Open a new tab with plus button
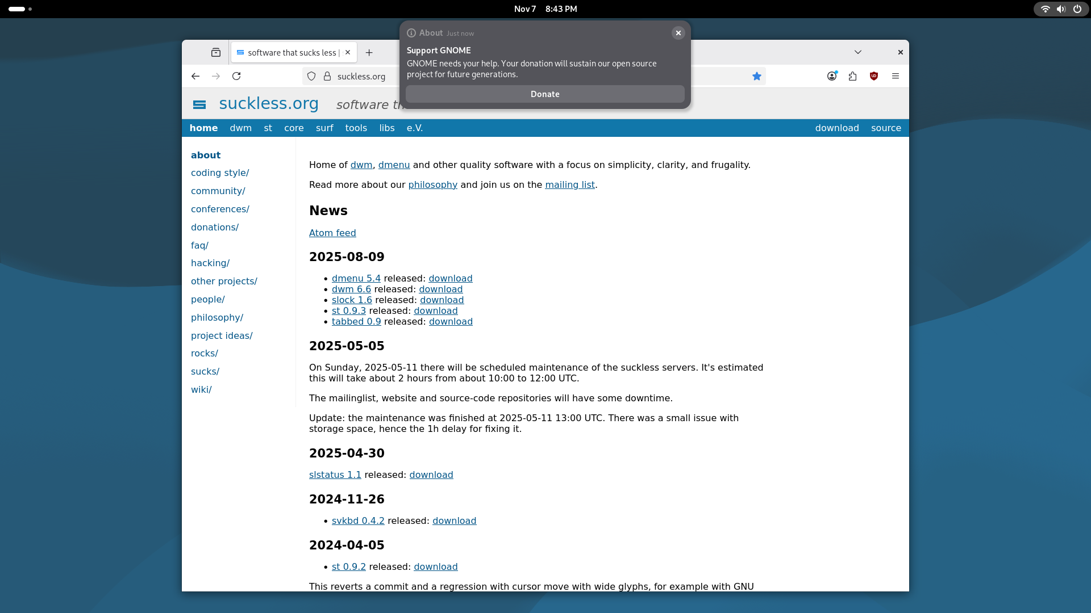 369,52
